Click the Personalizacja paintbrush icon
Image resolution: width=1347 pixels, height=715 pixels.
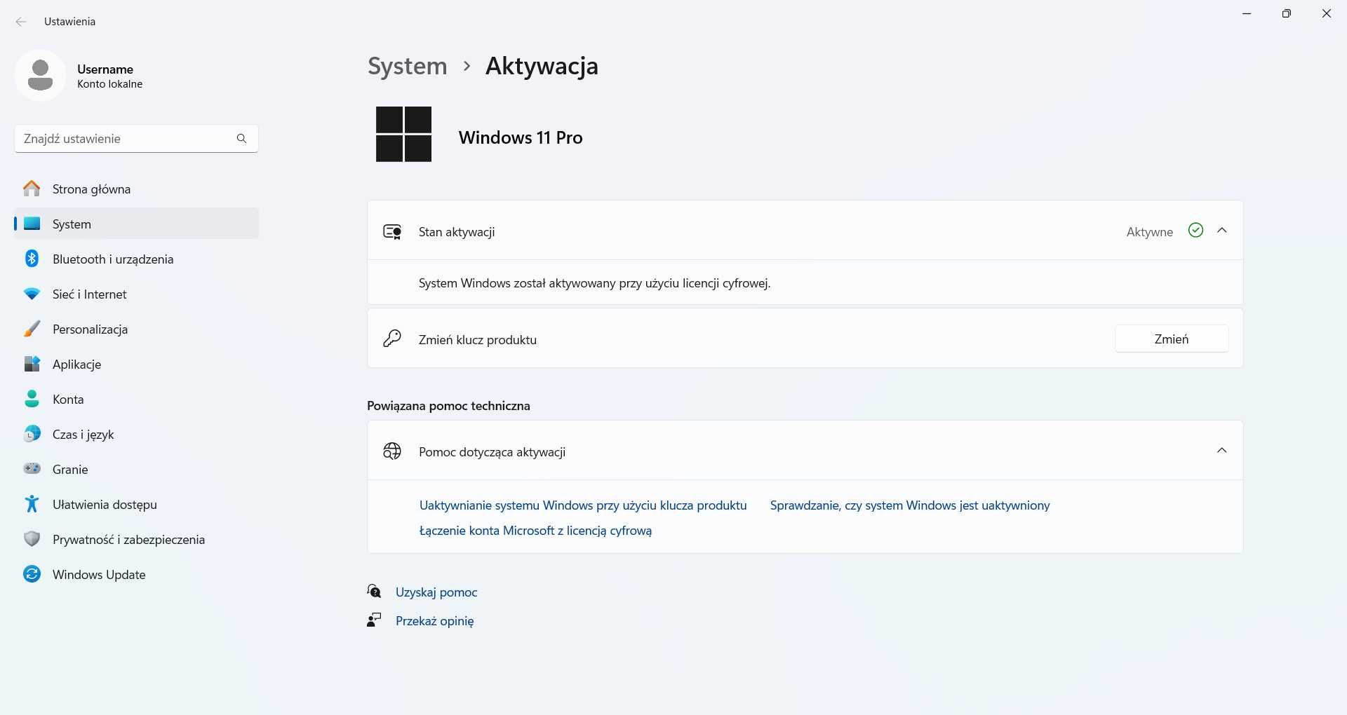[x=32, y=329]
